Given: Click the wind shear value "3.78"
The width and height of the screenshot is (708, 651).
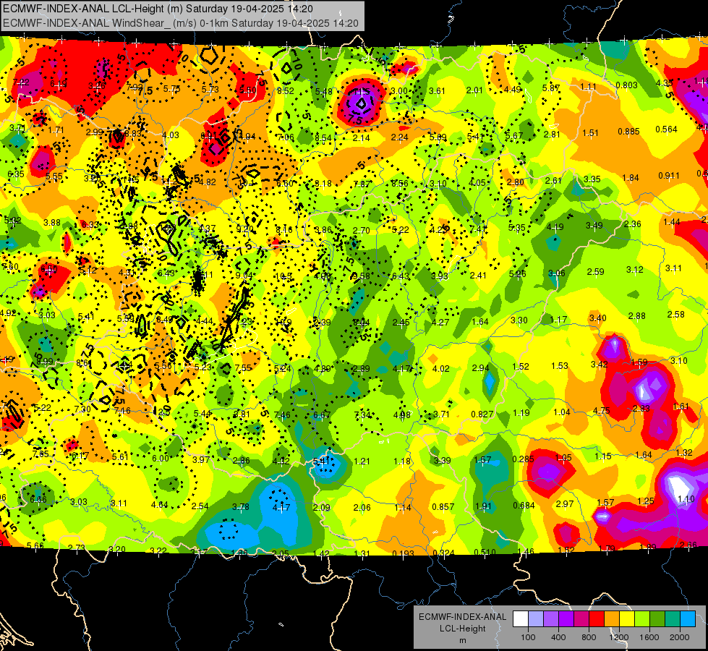Looking at the screenshot, I should [241, 507].
